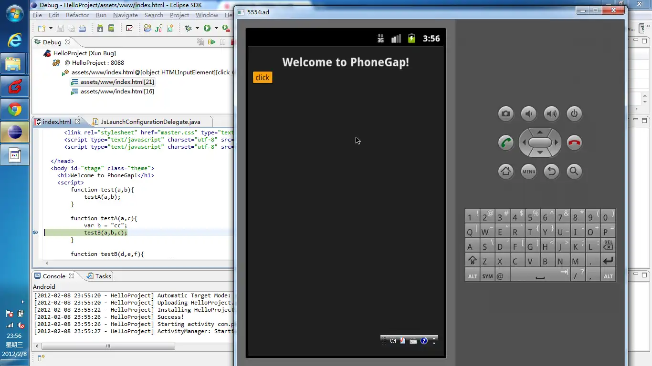Click the emulator Home button
This screenshot has height=366, width=652.
click(506, 171)
